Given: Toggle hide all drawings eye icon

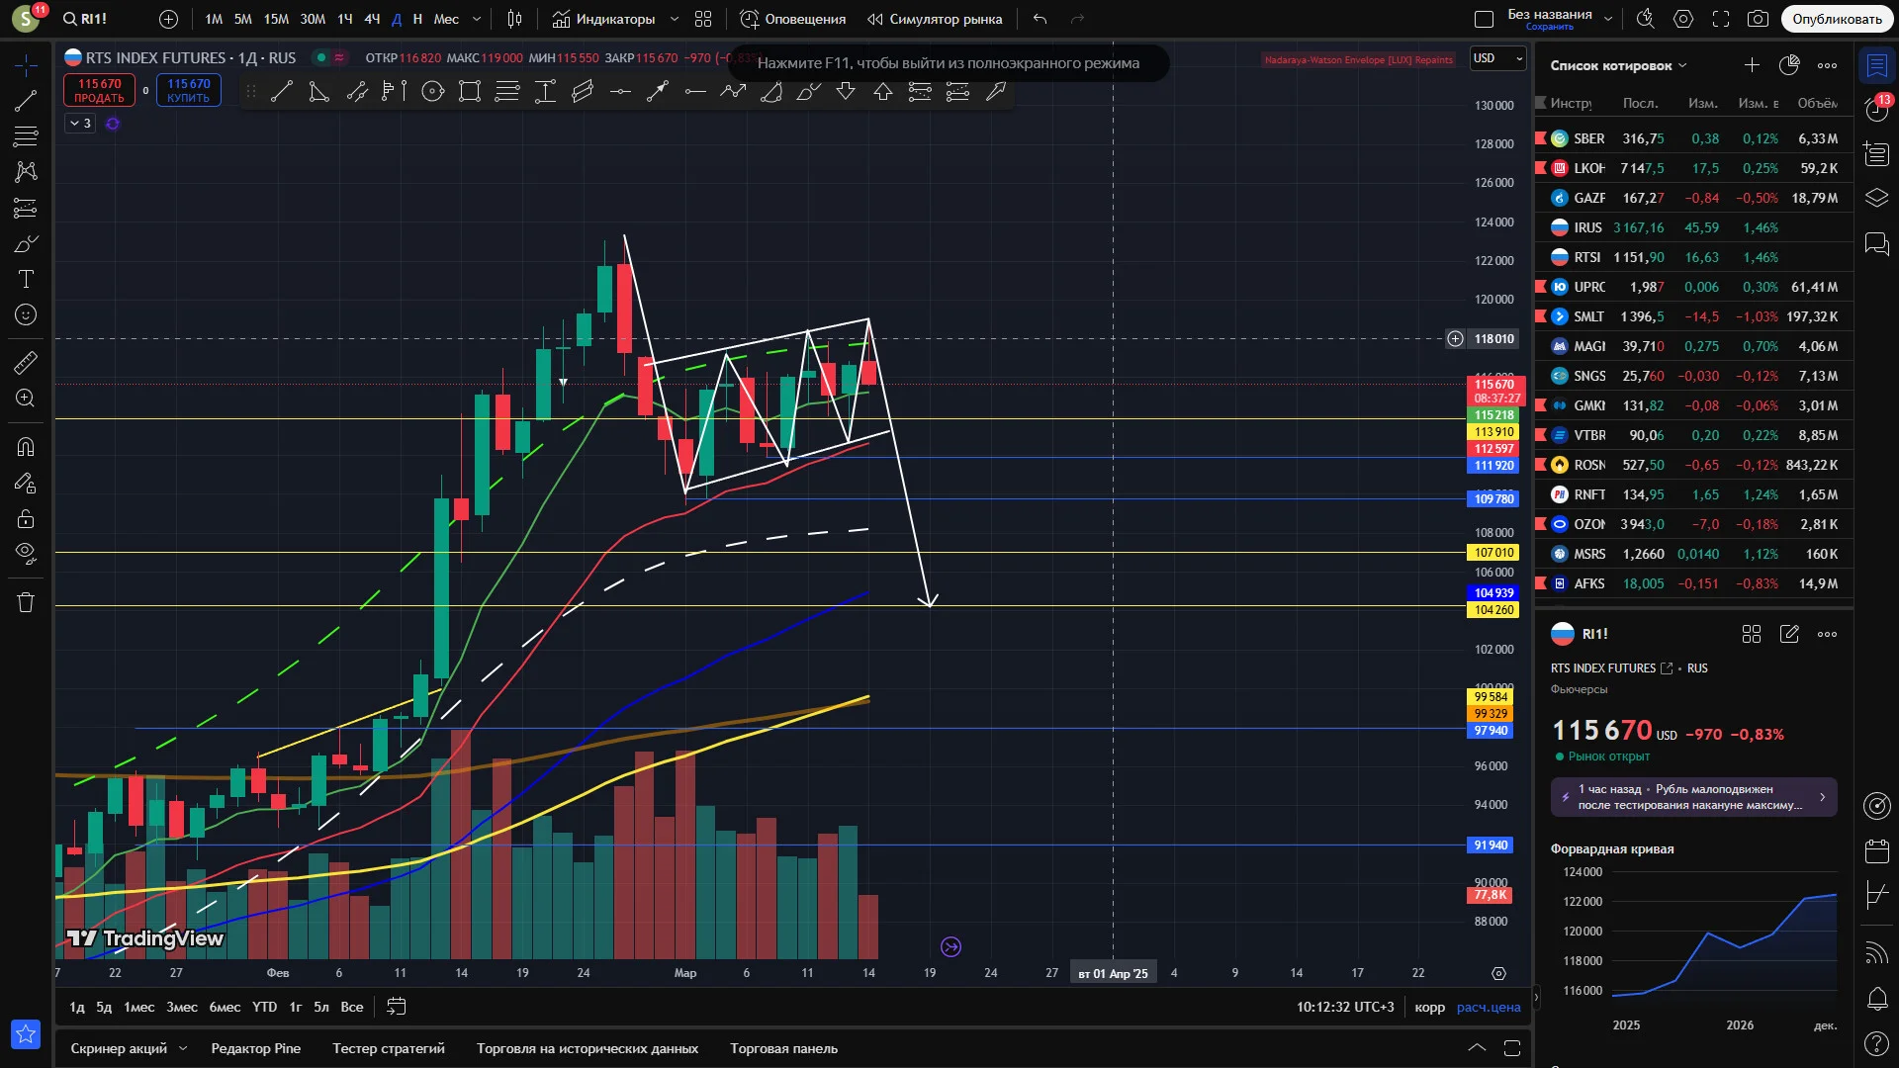Looking at the screenshot, I should (26, 553).
